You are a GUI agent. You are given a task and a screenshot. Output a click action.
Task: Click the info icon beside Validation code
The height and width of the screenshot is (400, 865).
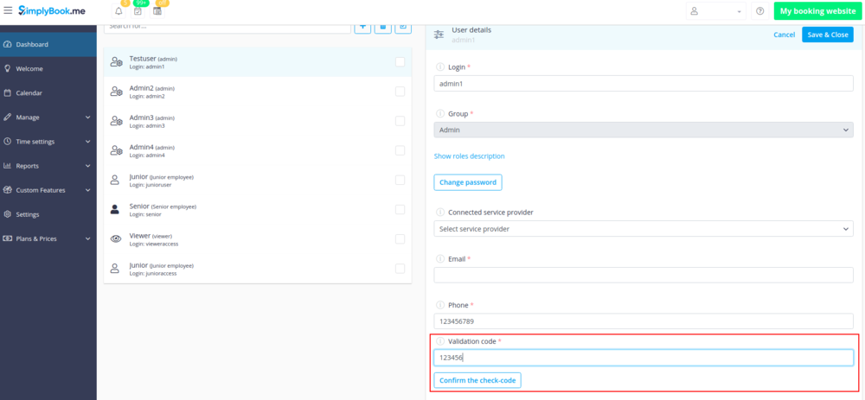(x=439, y=341)
